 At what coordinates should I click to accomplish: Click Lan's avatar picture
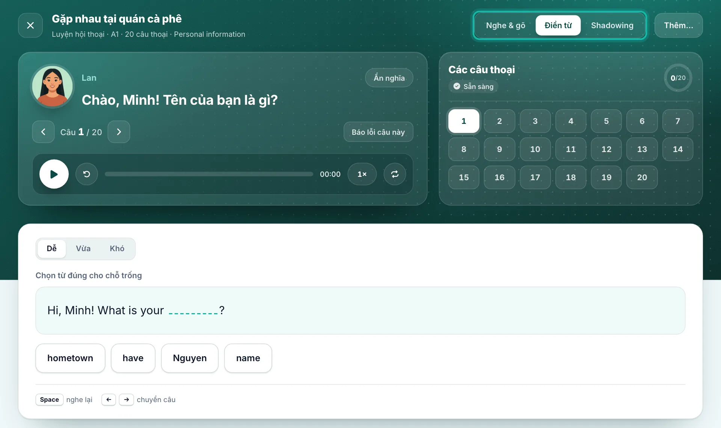pyautogui.click(x=52, y=86)
